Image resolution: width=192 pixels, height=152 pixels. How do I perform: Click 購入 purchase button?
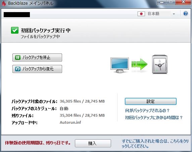pyautogui.click(x=93, y=143)
